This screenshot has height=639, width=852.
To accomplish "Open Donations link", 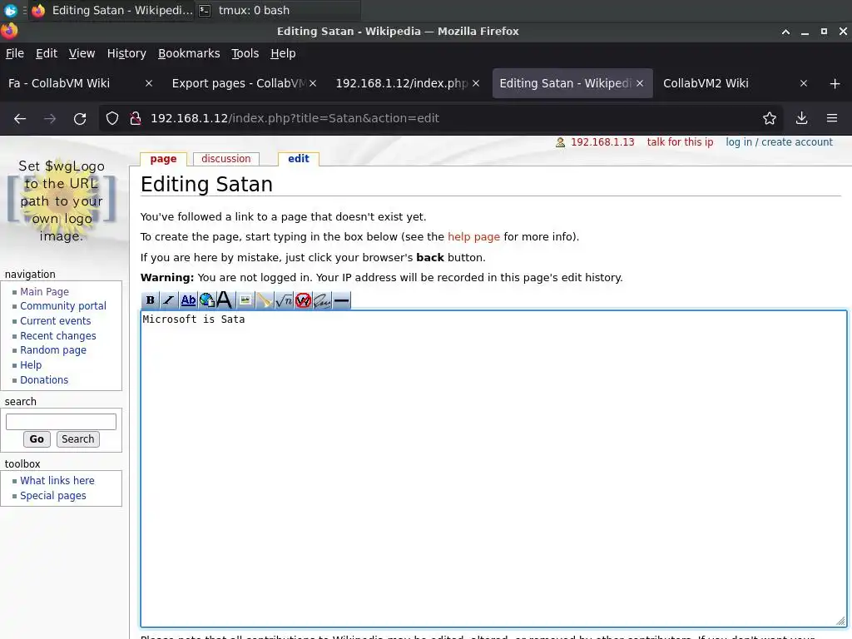I will pyautogui.click(x=44, y=379).
